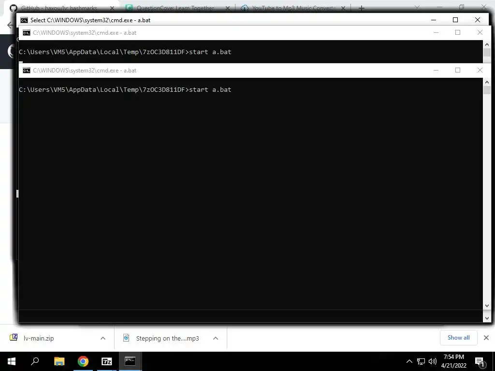The width and height of the screenshot is (495, 371).
Task: Click the Select cmd.exe window title bar text
Action: [90, 20]
